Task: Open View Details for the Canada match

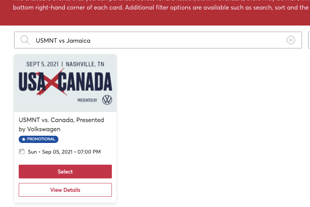Action: pos(65,190)
